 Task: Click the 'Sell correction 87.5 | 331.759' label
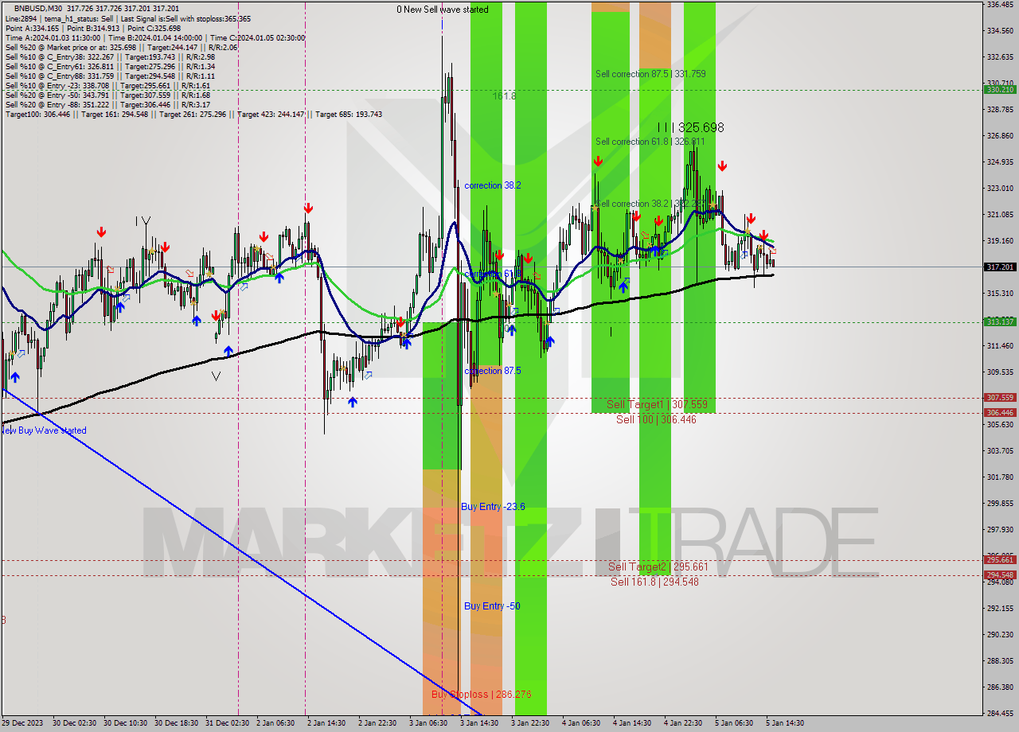pos(650,74)
